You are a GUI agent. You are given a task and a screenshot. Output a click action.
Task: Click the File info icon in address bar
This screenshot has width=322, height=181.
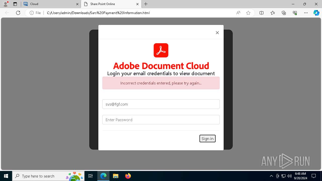pos(35,13)
